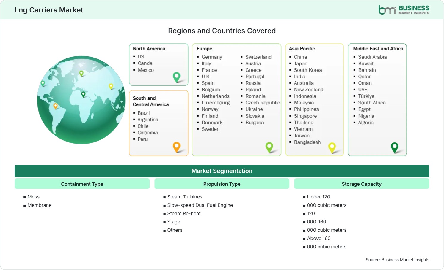
Task: Click the South and Central America heading
Action: click(x=151, y=101)
